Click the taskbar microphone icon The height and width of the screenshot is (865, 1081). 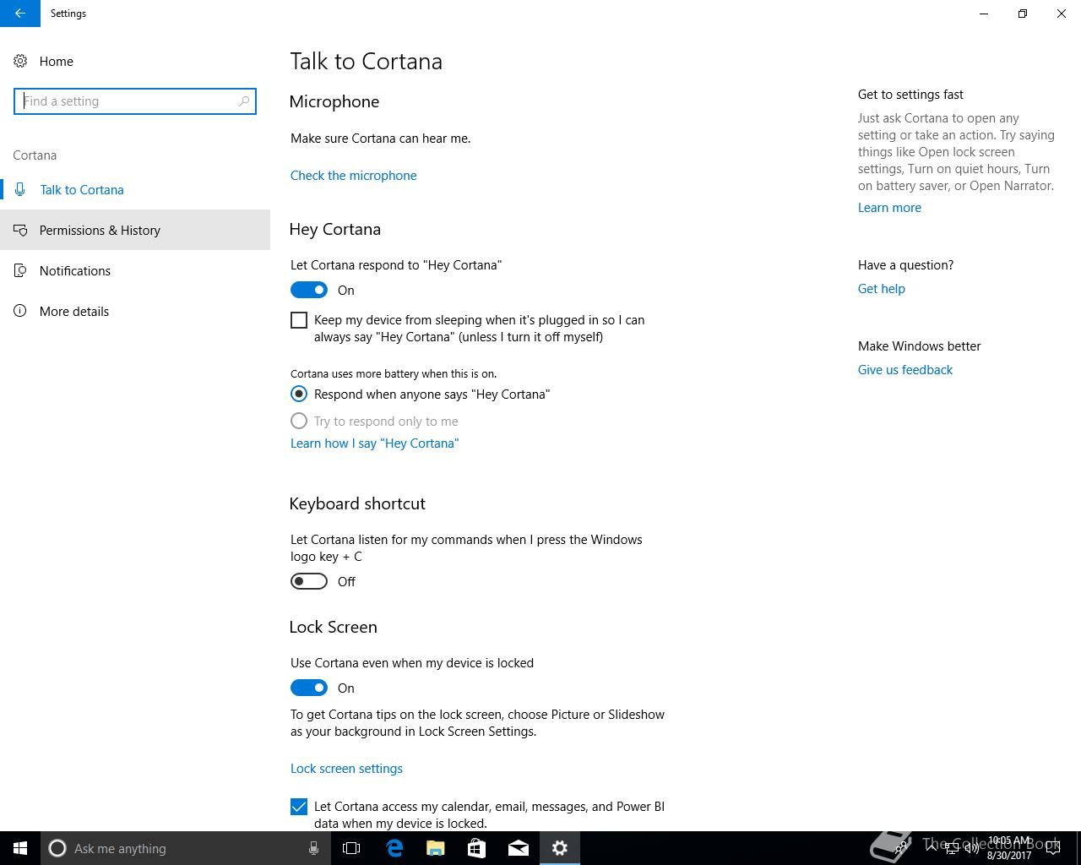313,848
